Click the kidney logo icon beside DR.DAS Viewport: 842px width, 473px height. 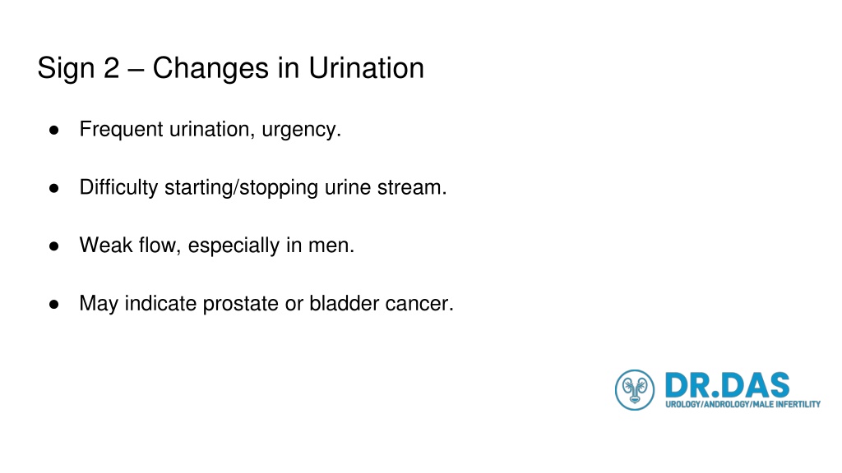635,390
